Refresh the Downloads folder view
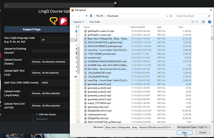The height and width of the screenshot is (138, 214). point(171,16)
